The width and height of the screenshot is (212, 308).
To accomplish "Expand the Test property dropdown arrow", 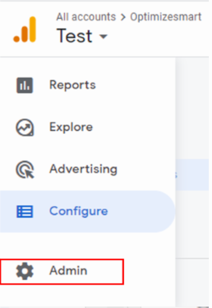I will tap(103, 36).
